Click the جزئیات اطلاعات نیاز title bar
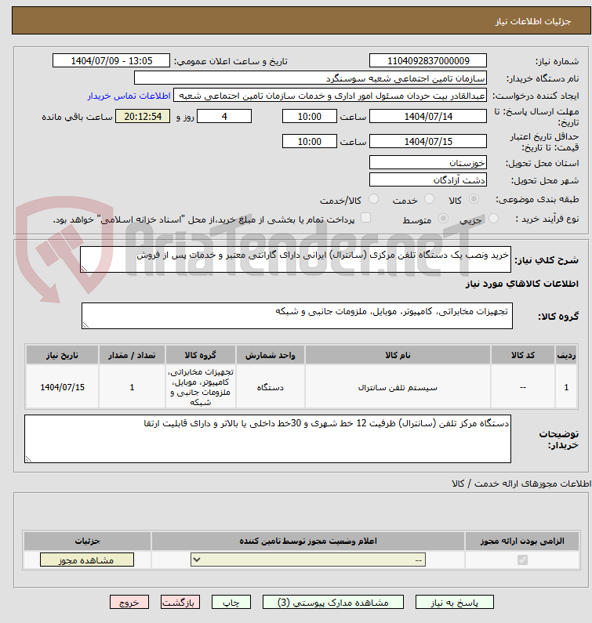 click(x=301, y=20)
